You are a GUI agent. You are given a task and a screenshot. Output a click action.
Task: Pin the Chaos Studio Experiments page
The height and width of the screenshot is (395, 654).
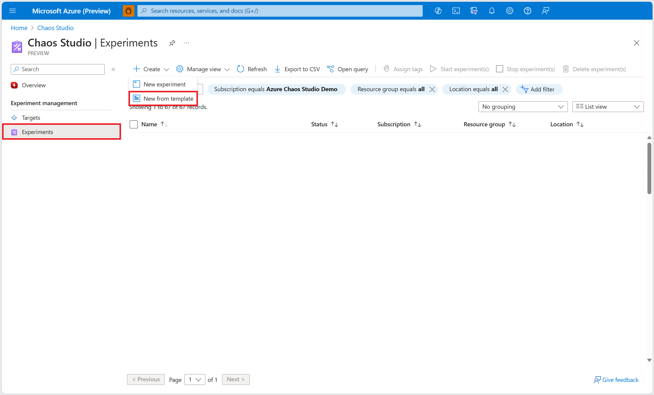[172, 43]
